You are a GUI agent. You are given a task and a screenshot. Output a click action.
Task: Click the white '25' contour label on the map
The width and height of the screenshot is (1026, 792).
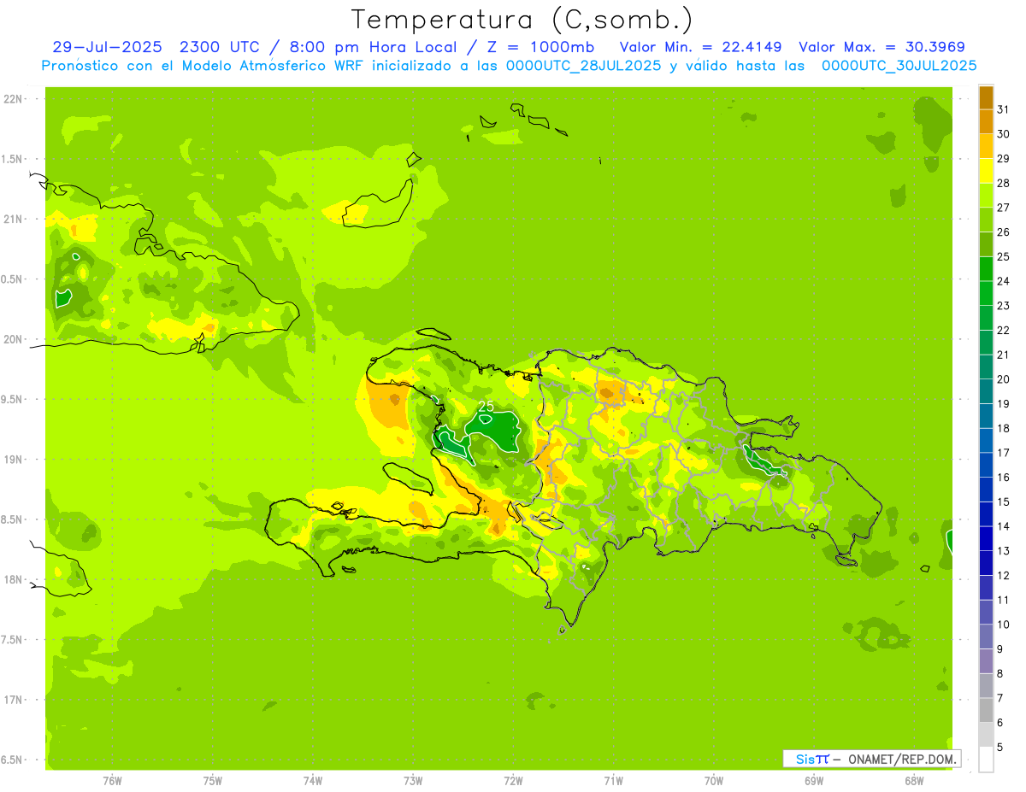[485, 407]
